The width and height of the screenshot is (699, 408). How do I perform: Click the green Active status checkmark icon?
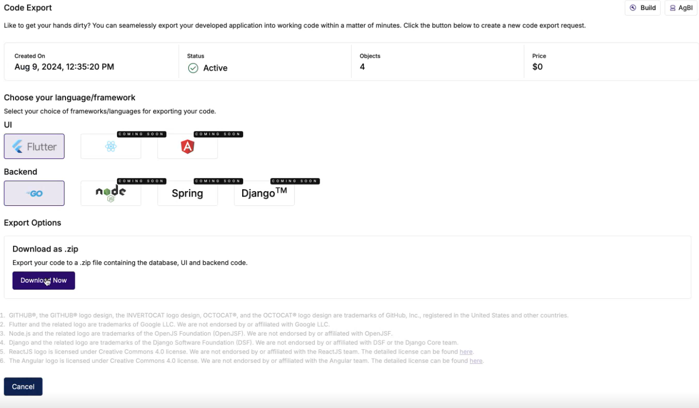(x=193, y=68)
